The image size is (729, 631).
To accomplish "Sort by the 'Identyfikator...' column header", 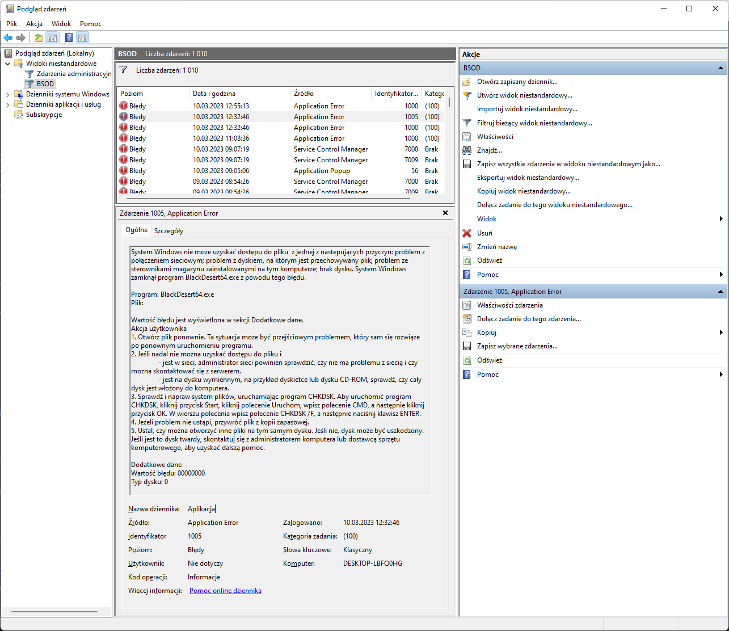I will [396, 94].
